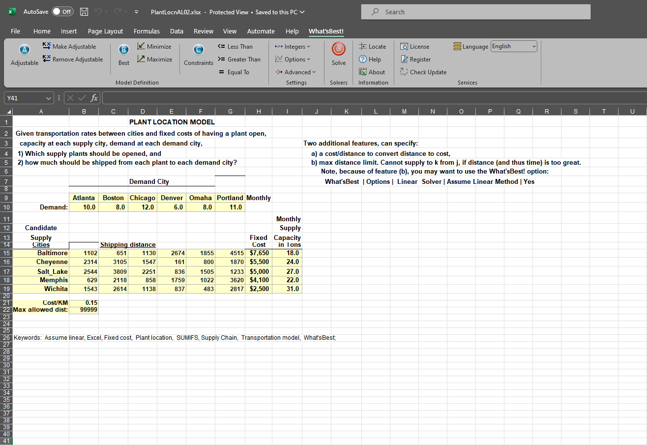Toggle the AutoSave switch
This screenshot has height=445, width=647.
click(62, 12)
